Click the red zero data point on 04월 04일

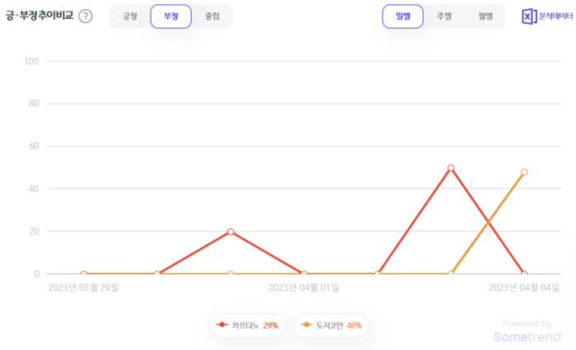pyautogui.click(x=524, y=273)
